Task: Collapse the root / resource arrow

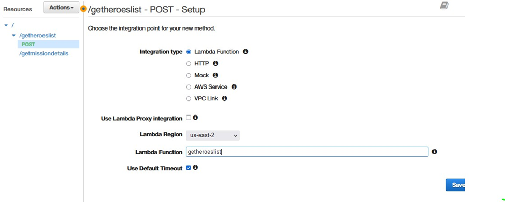Action: (6, 25)
